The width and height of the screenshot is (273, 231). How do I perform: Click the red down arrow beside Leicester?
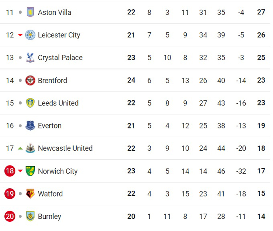(x=20, y=35)
